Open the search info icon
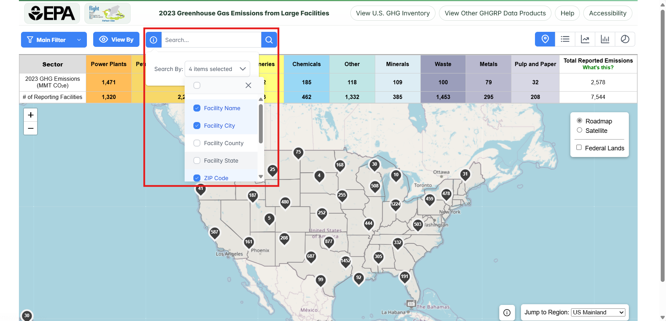This screenshot has width=666, height=321. (153, 40)
